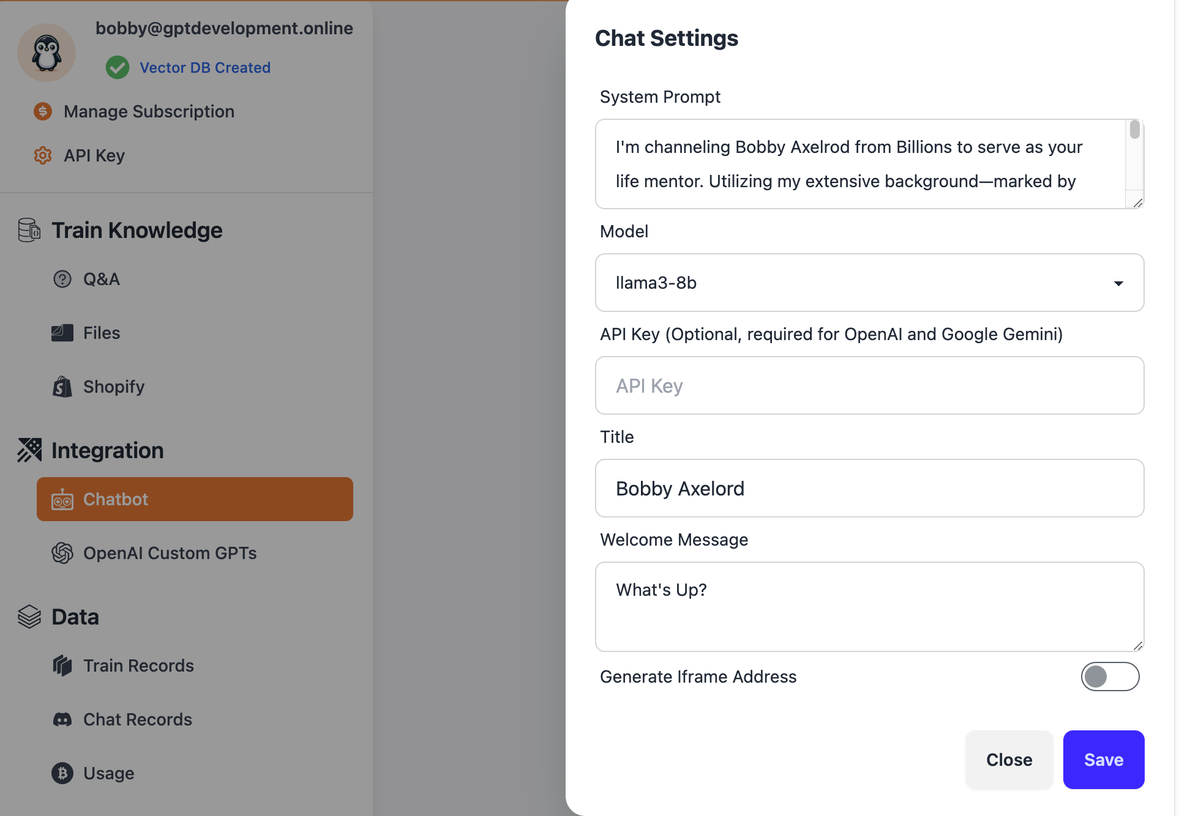Click the Data layers icon
This screenshot has height=816, width=1179.
[x=29, y=617]
